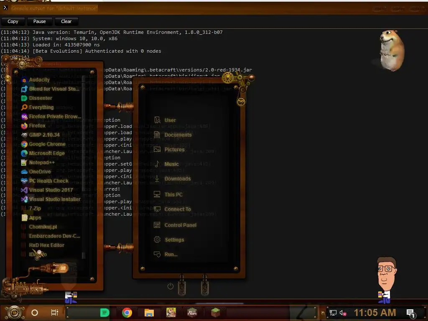Launch Blend for Visual Studio
Viewport: 428px width, 321px height.
(x=50, y=89)
